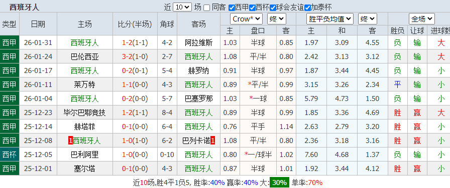450x188 pixels.
Task: Open the 胜平负均值 dropdown
Action: (x=330, y=19)
